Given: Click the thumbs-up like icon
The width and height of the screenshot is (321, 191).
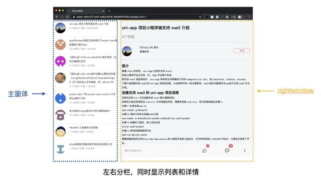Looking at the screenshot, I should point(205,150).
